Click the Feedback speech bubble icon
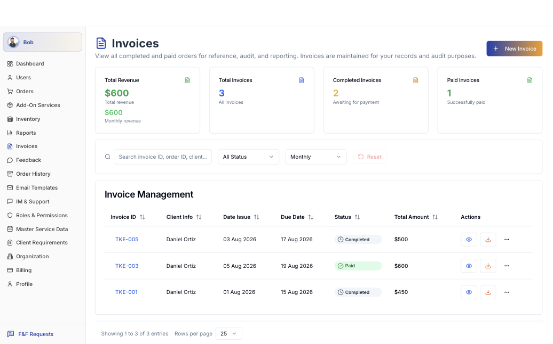Viewport: 553px width, 344px height. (10, 160)
